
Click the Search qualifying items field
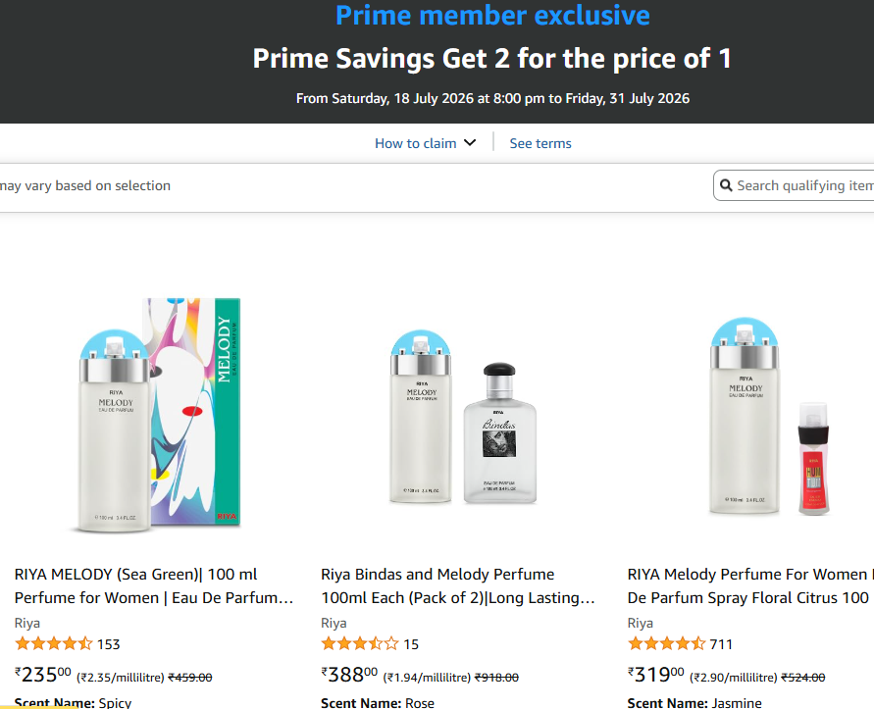pyautogui.click(x=795, y=185)
